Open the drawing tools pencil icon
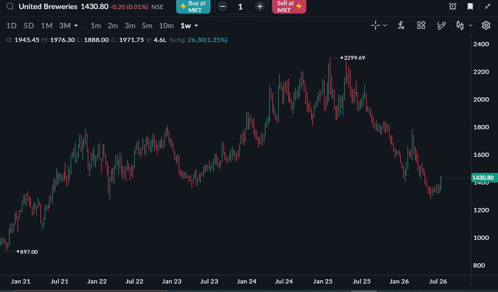The height and width of the screenshot is (292, 498). coord(442,26)
